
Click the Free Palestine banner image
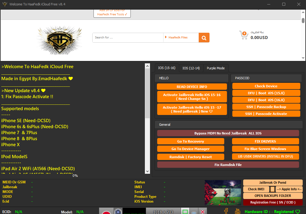[x=223, y=193]
